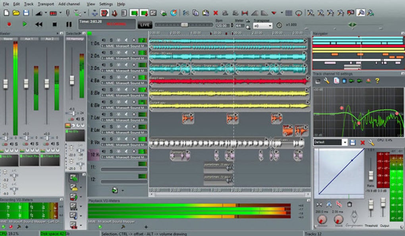Click the grid icon in the toolbar
Viewport: 405px width, 236px height.
[289, 13]
